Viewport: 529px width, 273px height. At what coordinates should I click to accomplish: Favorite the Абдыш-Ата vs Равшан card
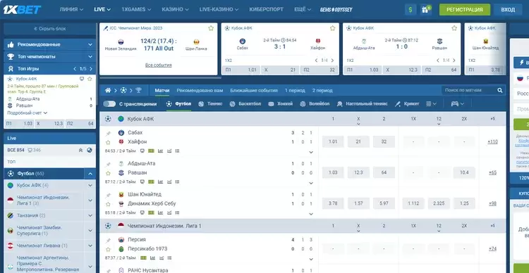pyautogui.click(x=454, y=28)
